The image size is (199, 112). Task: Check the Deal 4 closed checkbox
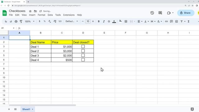tap(83, 60)
